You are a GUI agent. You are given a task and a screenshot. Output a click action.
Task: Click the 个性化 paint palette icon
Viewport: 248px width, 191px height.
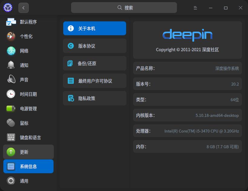click(11, 36)
